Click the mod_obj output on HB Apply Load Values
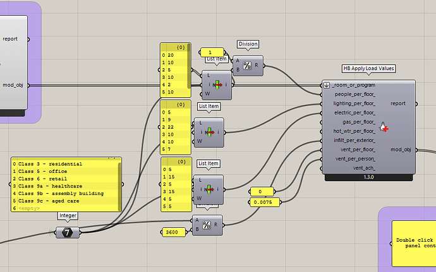Screen dimensions: 436x272 (x=401, y=150)
